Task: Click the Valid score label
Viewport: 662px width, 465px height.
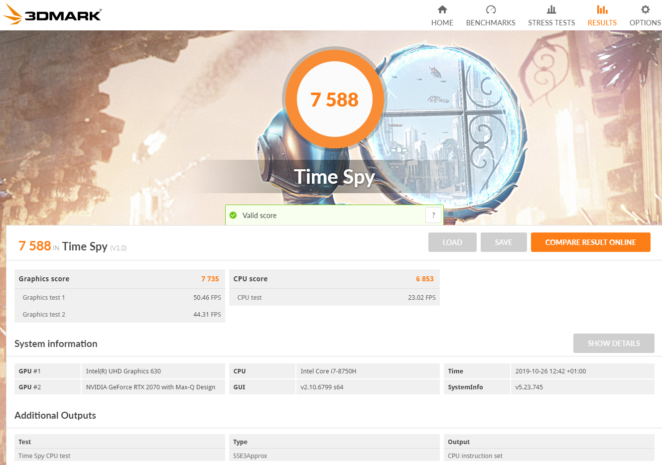Action: click(260, 216)
